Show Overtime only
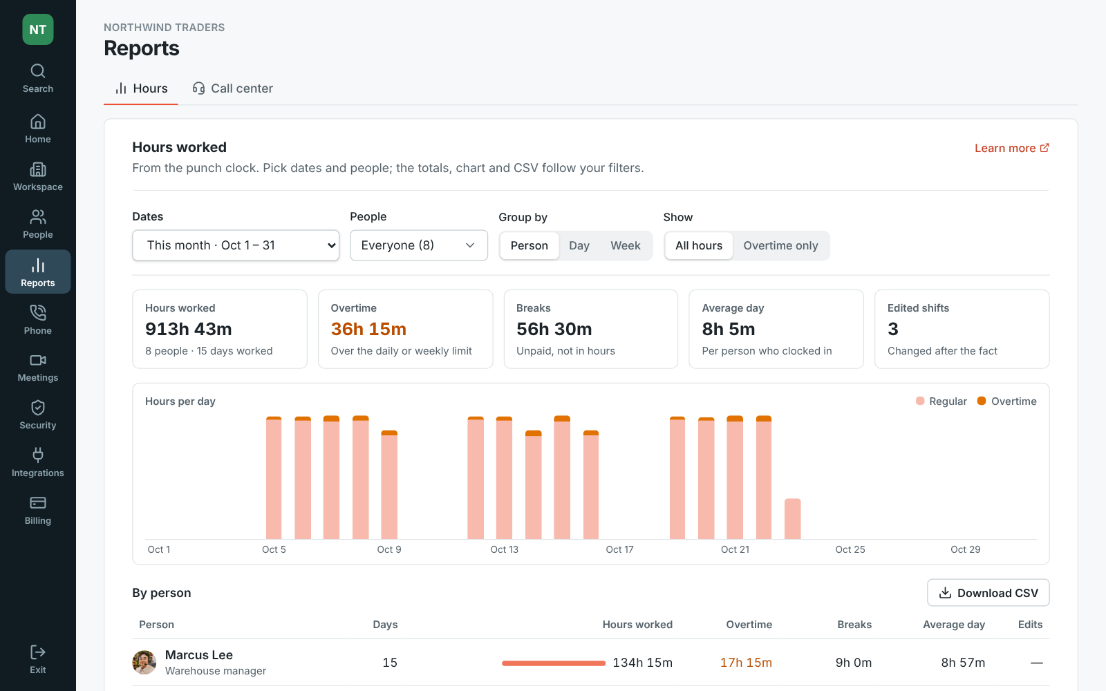This screenshot has height=691, width=1106. [x=780, y=246]
